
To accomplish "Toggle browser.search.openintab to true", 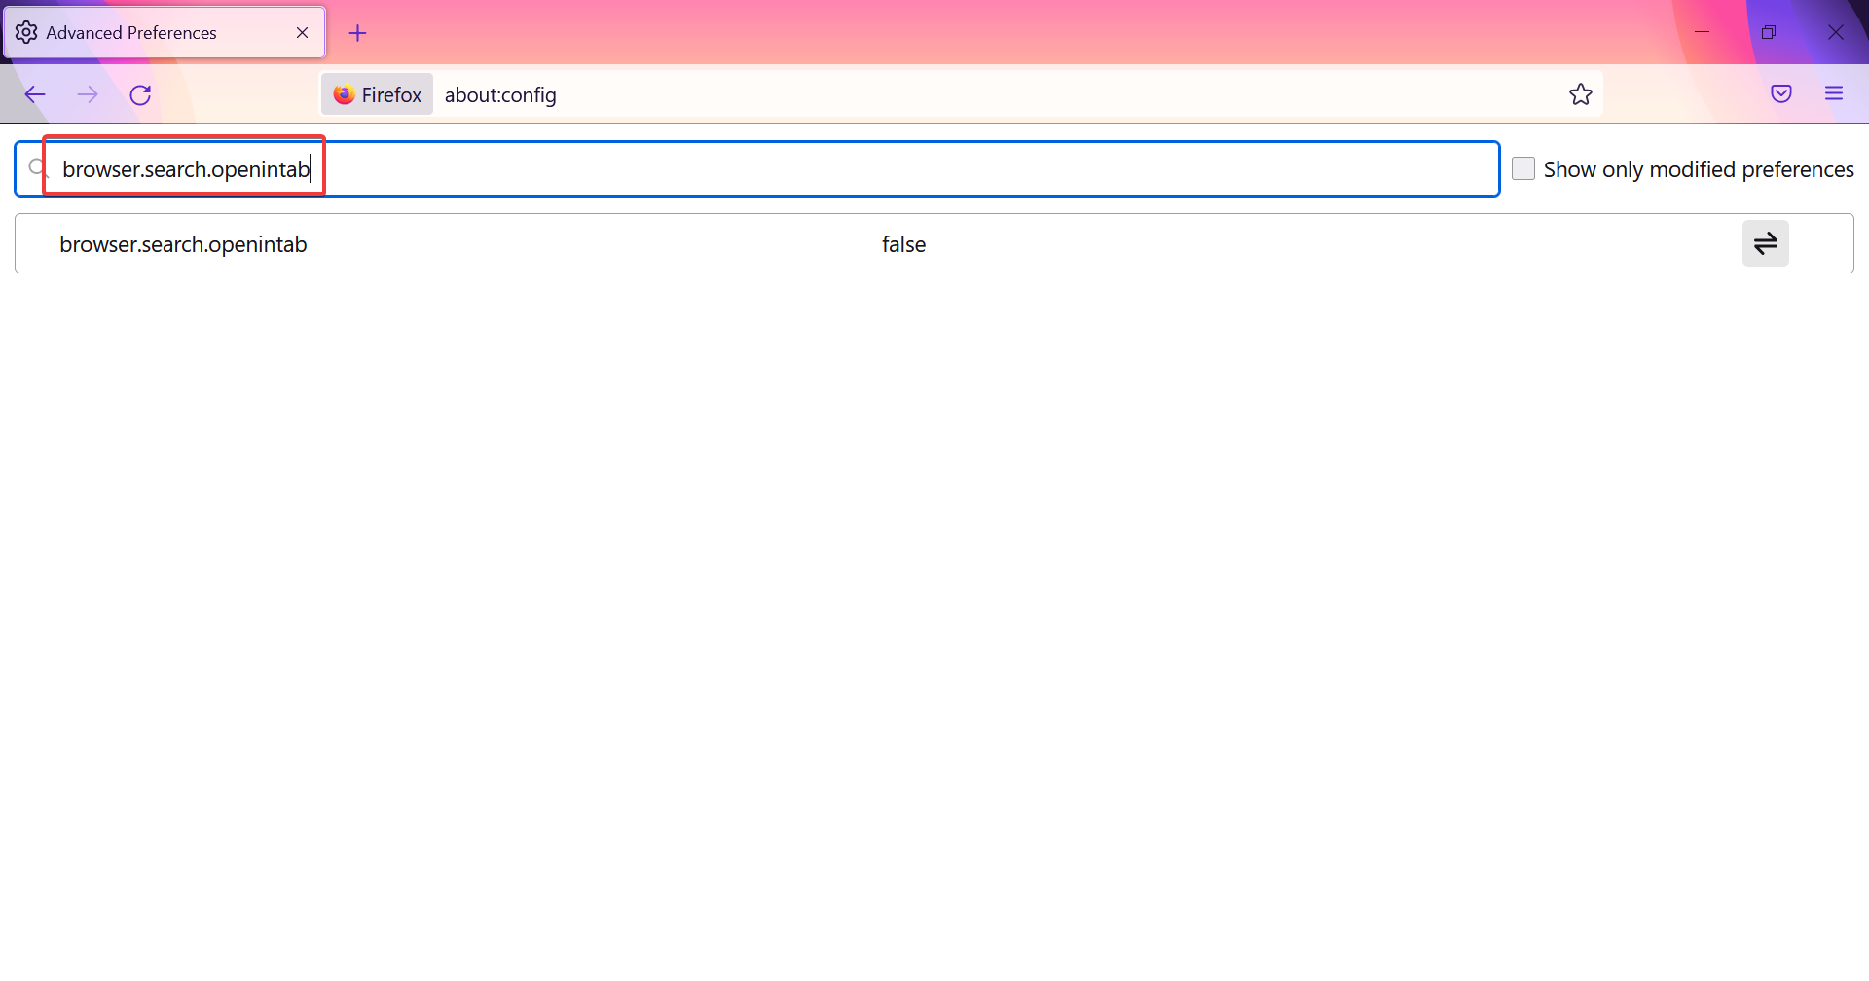I will 1766,243.
